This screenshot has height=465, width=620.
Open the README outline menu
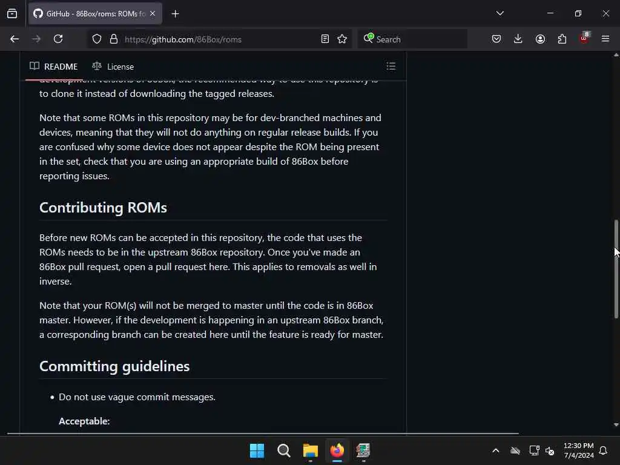[x=391, y=66]
